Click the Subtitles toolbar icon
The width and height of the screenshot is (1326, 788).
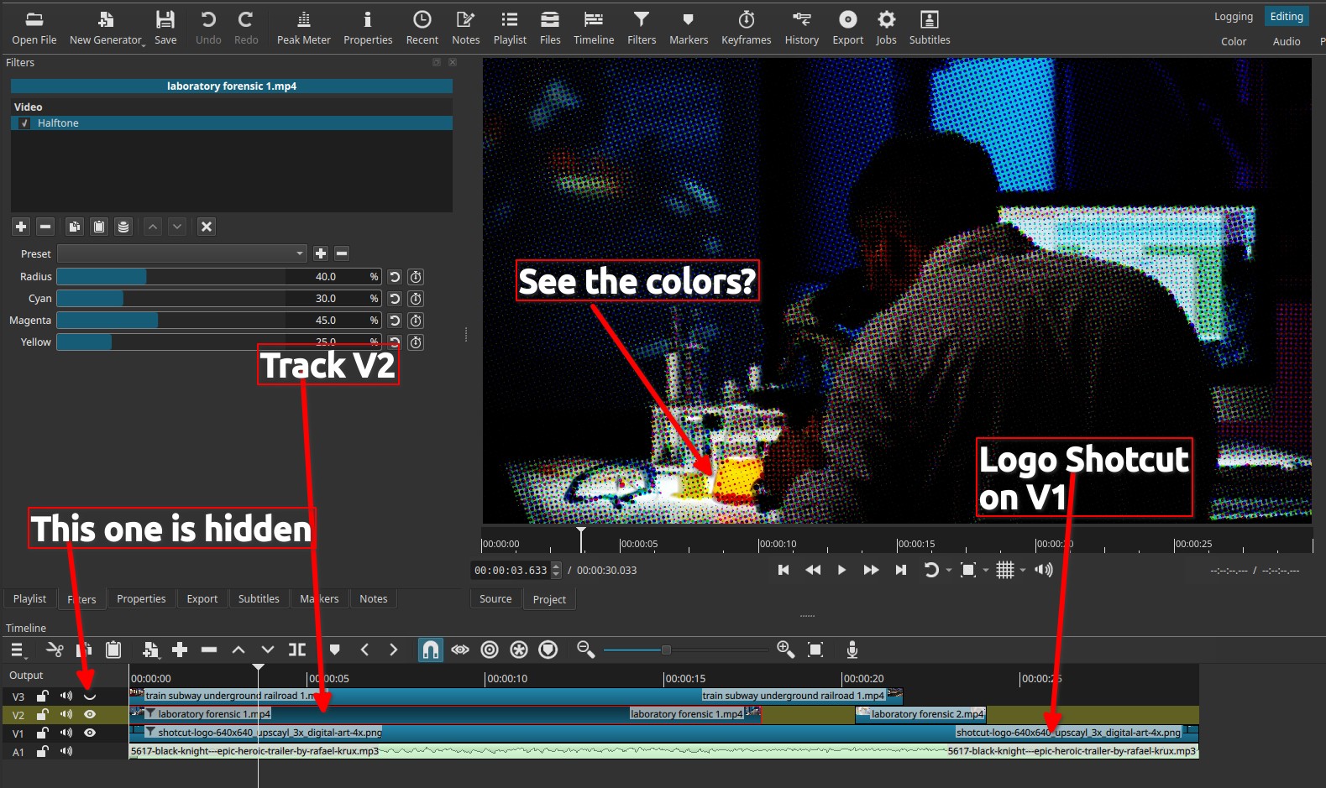click(929, 28)
